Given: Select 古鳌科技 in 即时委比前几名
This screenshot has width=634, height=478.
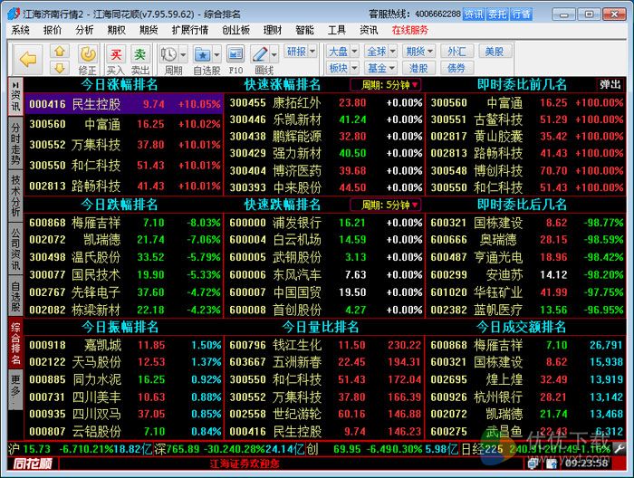Looking at the screenshot, I should pyautogui.click(x=525, y=119).
